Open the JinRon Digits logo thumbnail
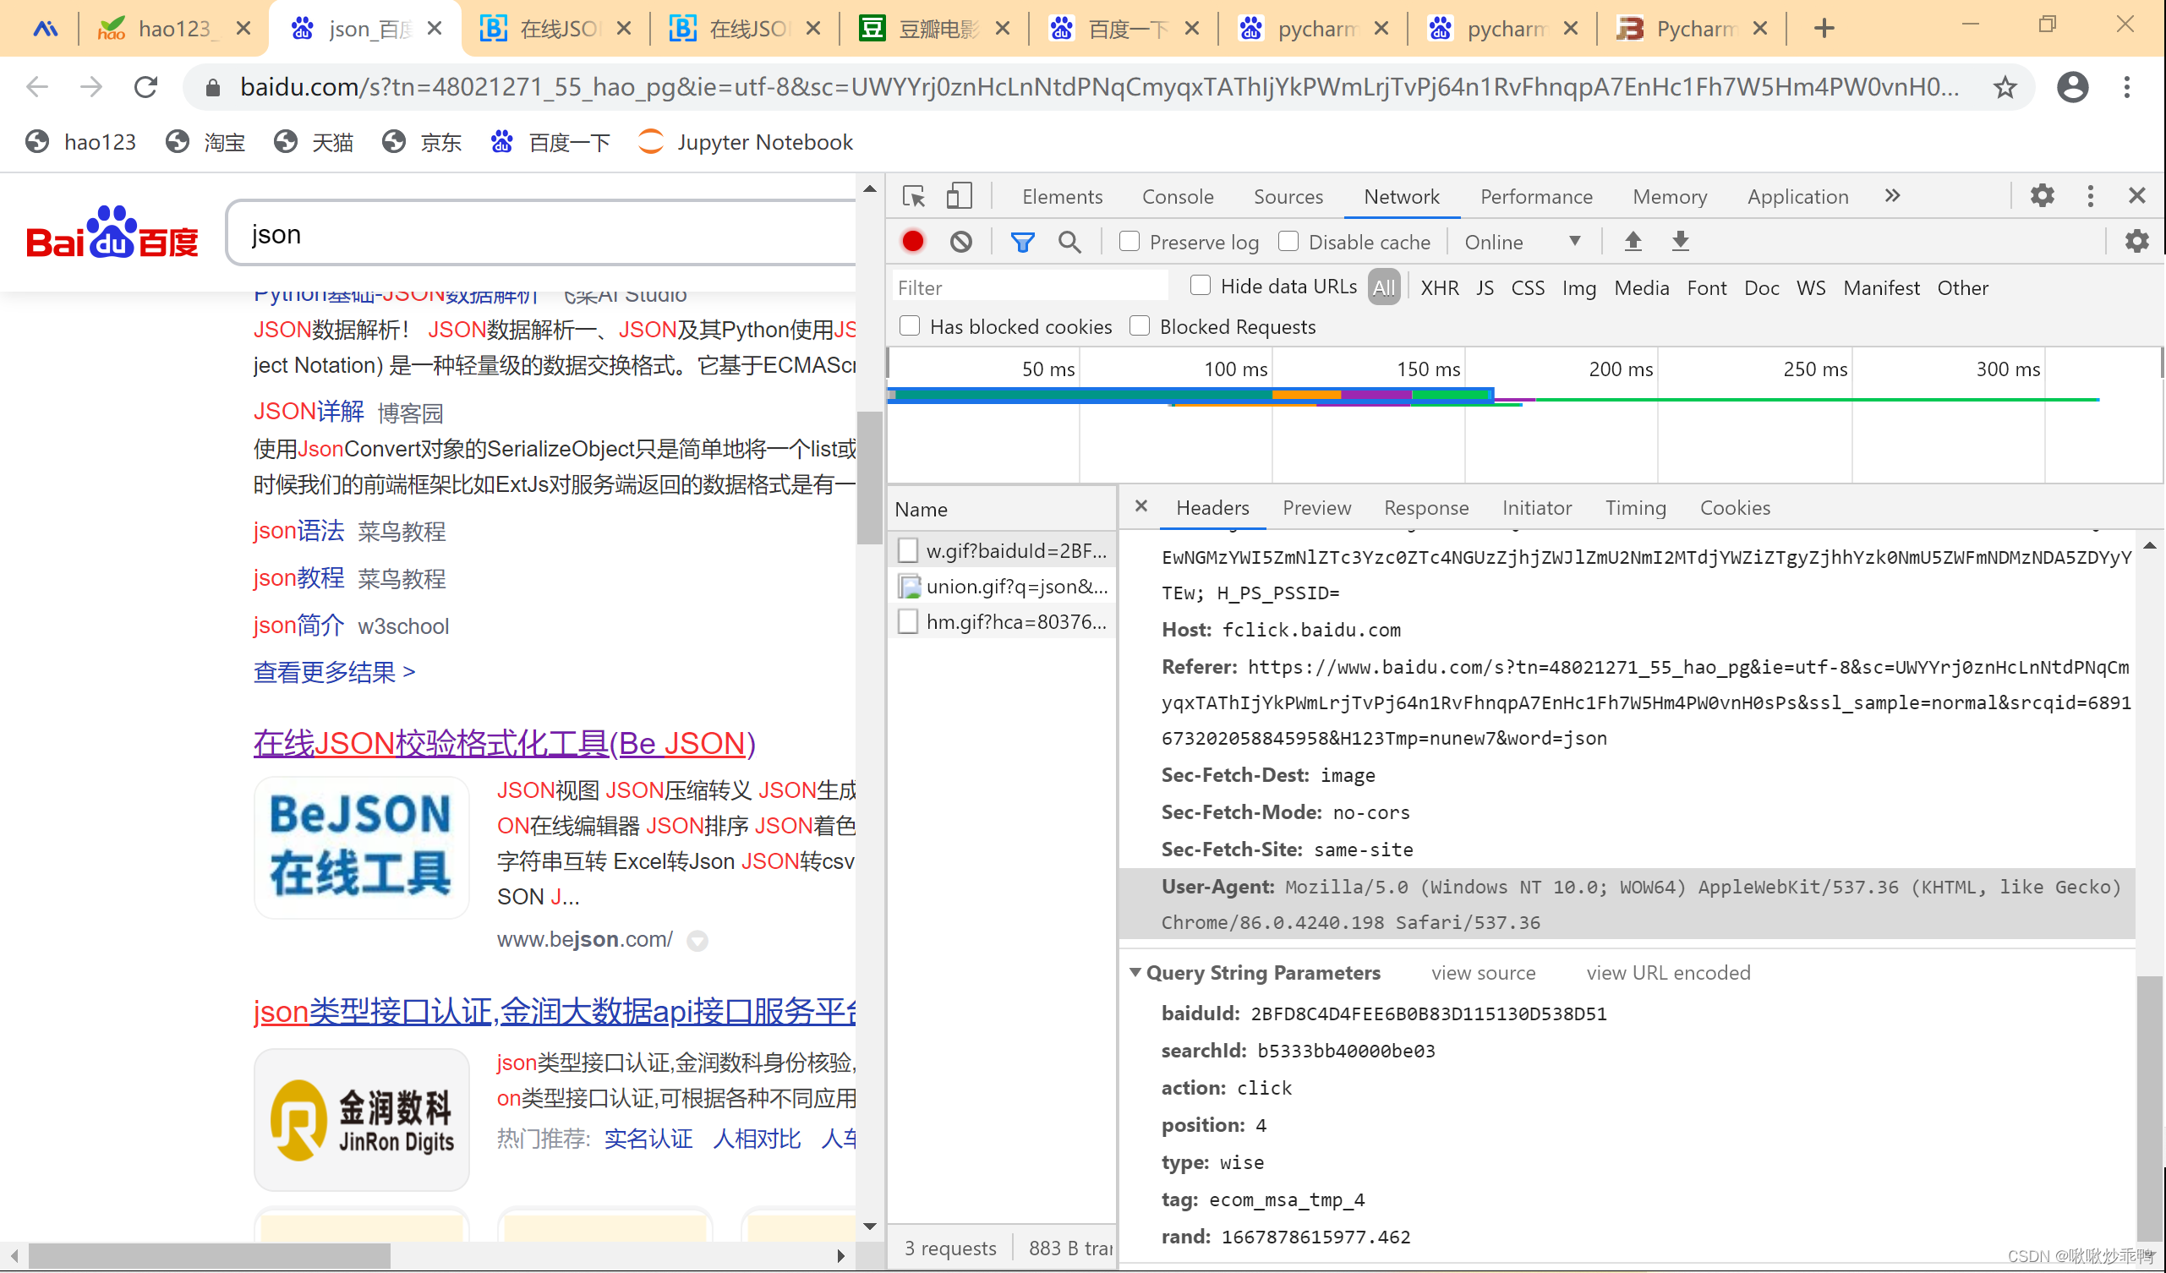This screenshot has width=2166, height=1273. click(x=362, y=1120)
